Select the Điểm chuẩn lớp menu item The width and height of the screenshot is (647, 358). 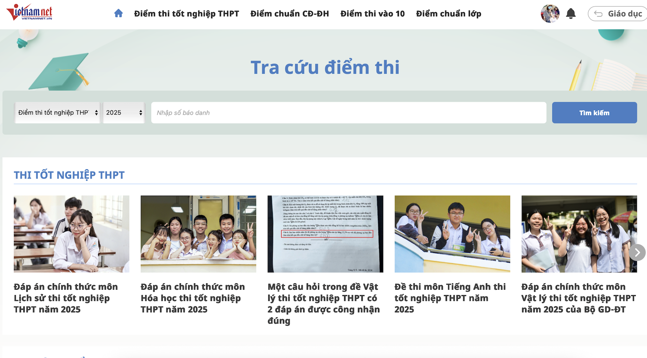coord(448,14)
